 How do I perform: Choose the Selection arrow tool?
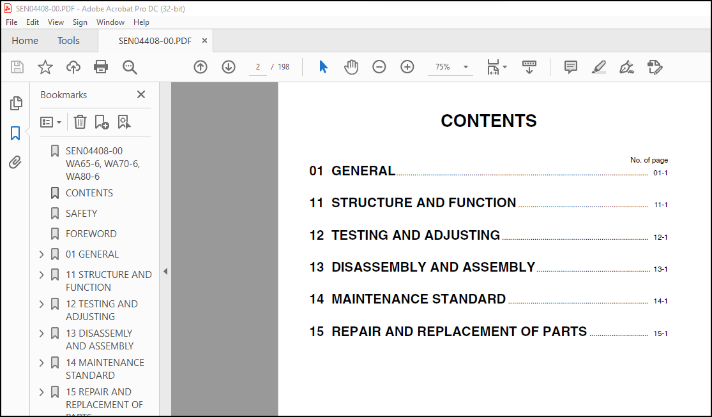click(323, 67)
